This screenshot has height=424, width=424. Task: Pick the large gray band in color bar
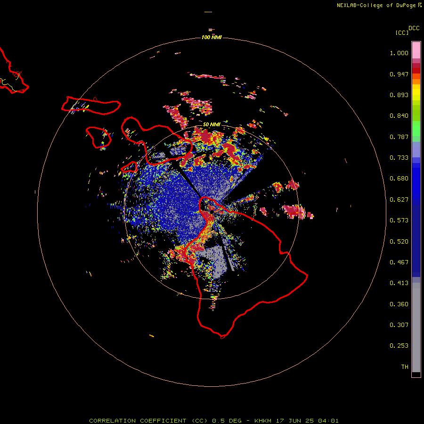coord(416,327)
